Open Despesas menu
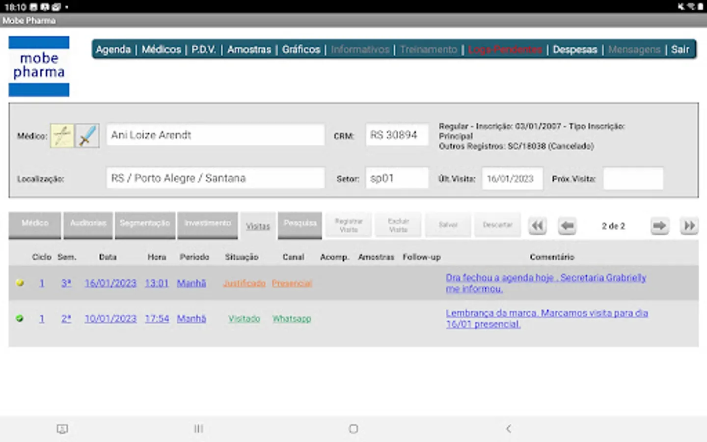This screenshot has width=707, height=442. [x=575, y=50]
